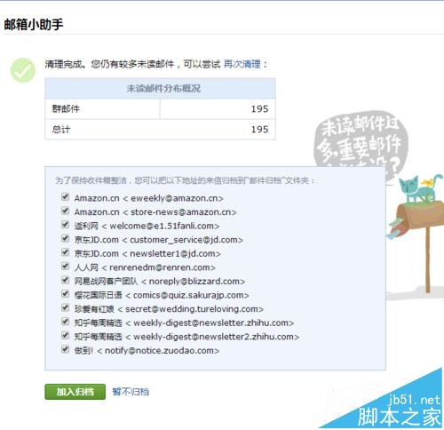Click the 珍爱有红娘 sender label

[169, 309]
